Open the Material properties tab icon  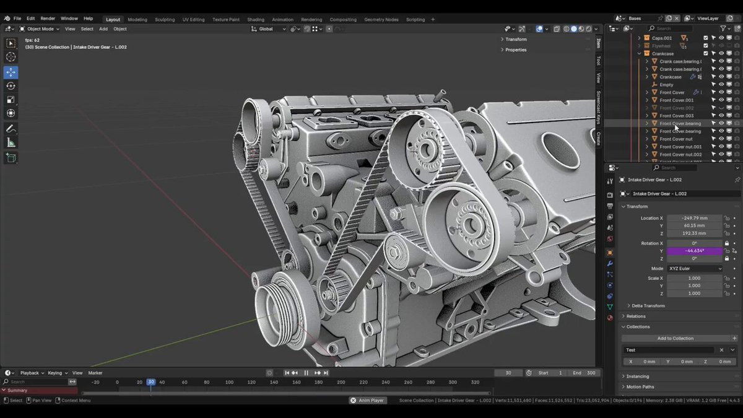coord(610,318)
